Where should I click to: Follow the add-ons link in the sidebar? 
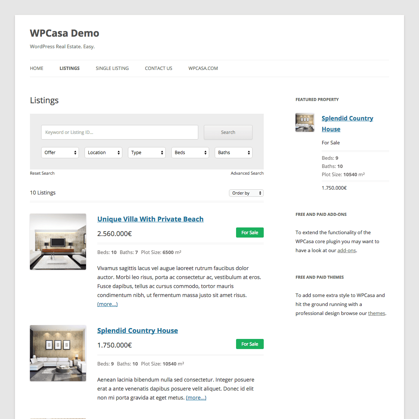click(x=346, y=250)
